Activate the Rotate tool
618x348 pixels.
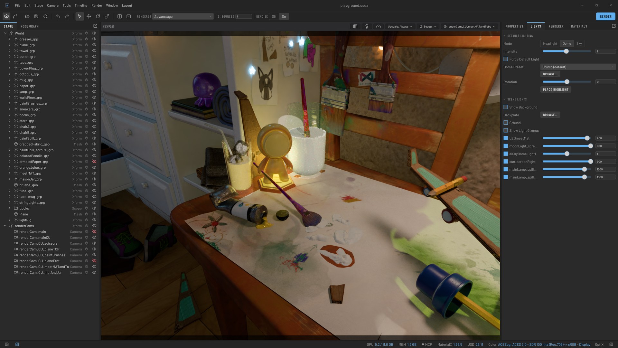tap(98, 16)
